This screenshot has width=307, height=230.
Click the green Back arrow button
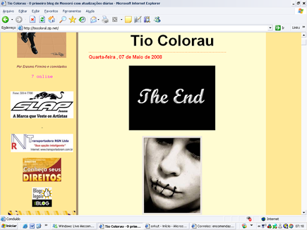(x=5, y=20)
